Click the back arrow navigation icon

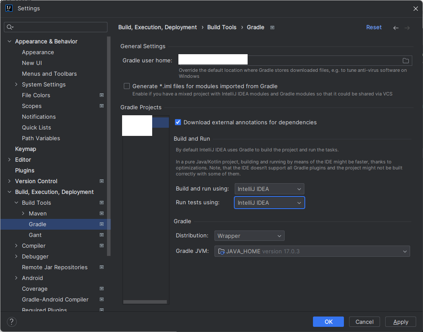pos(396,28)
